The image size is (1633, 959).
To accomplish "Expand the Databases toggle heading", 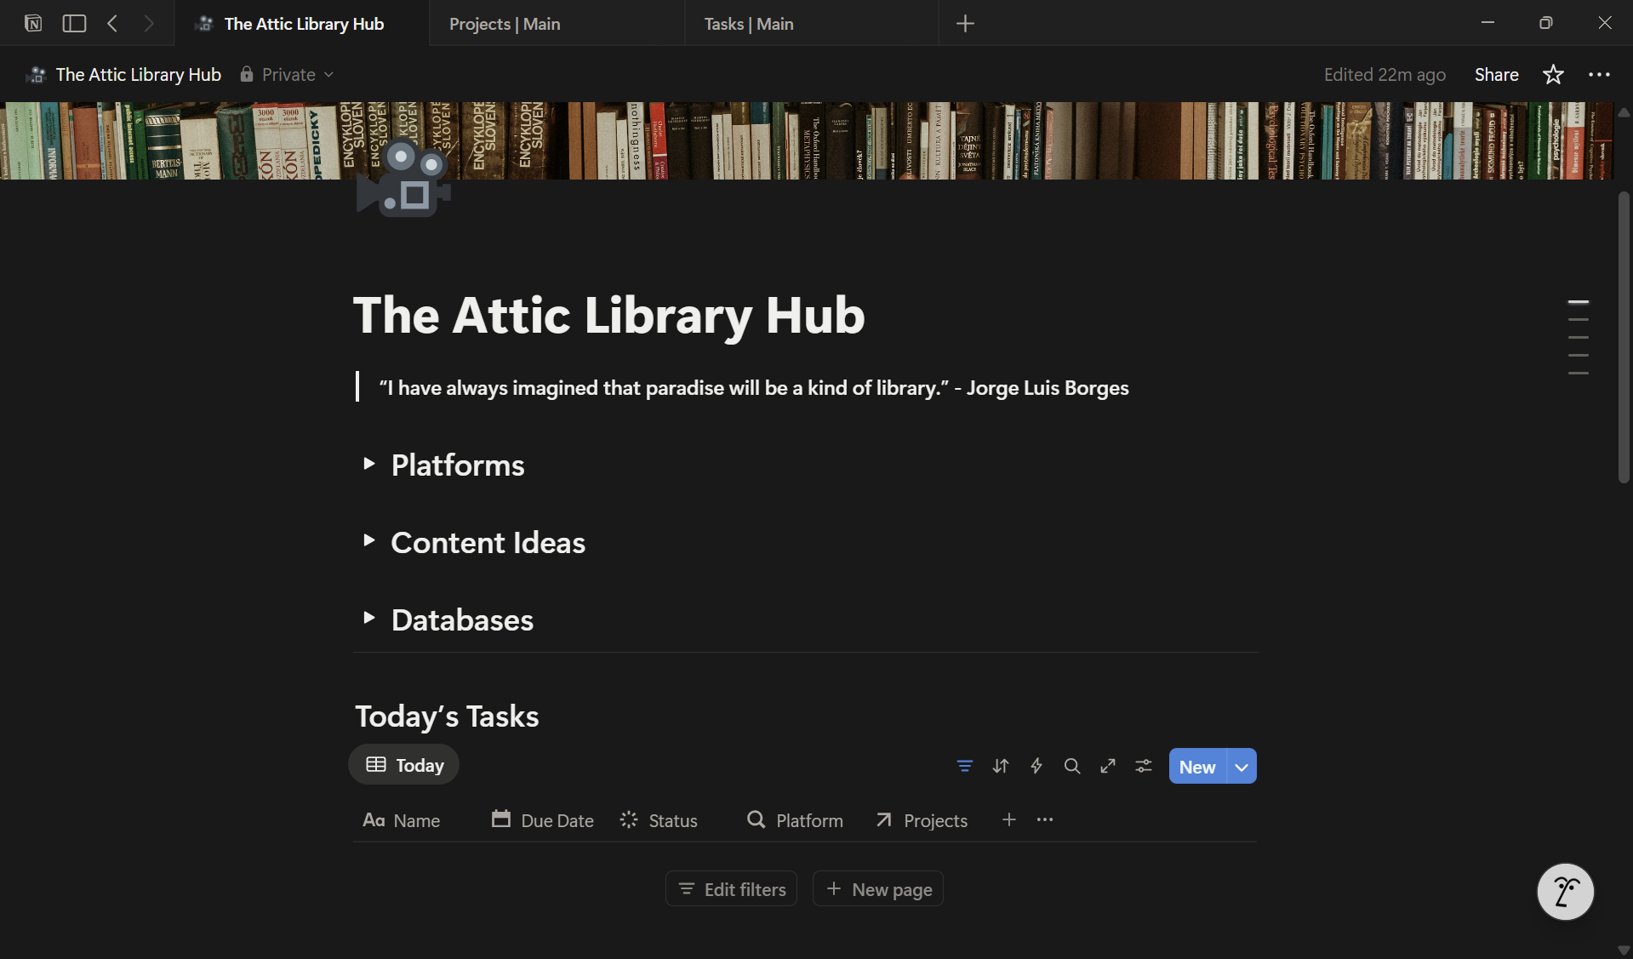I will (368, 618).
